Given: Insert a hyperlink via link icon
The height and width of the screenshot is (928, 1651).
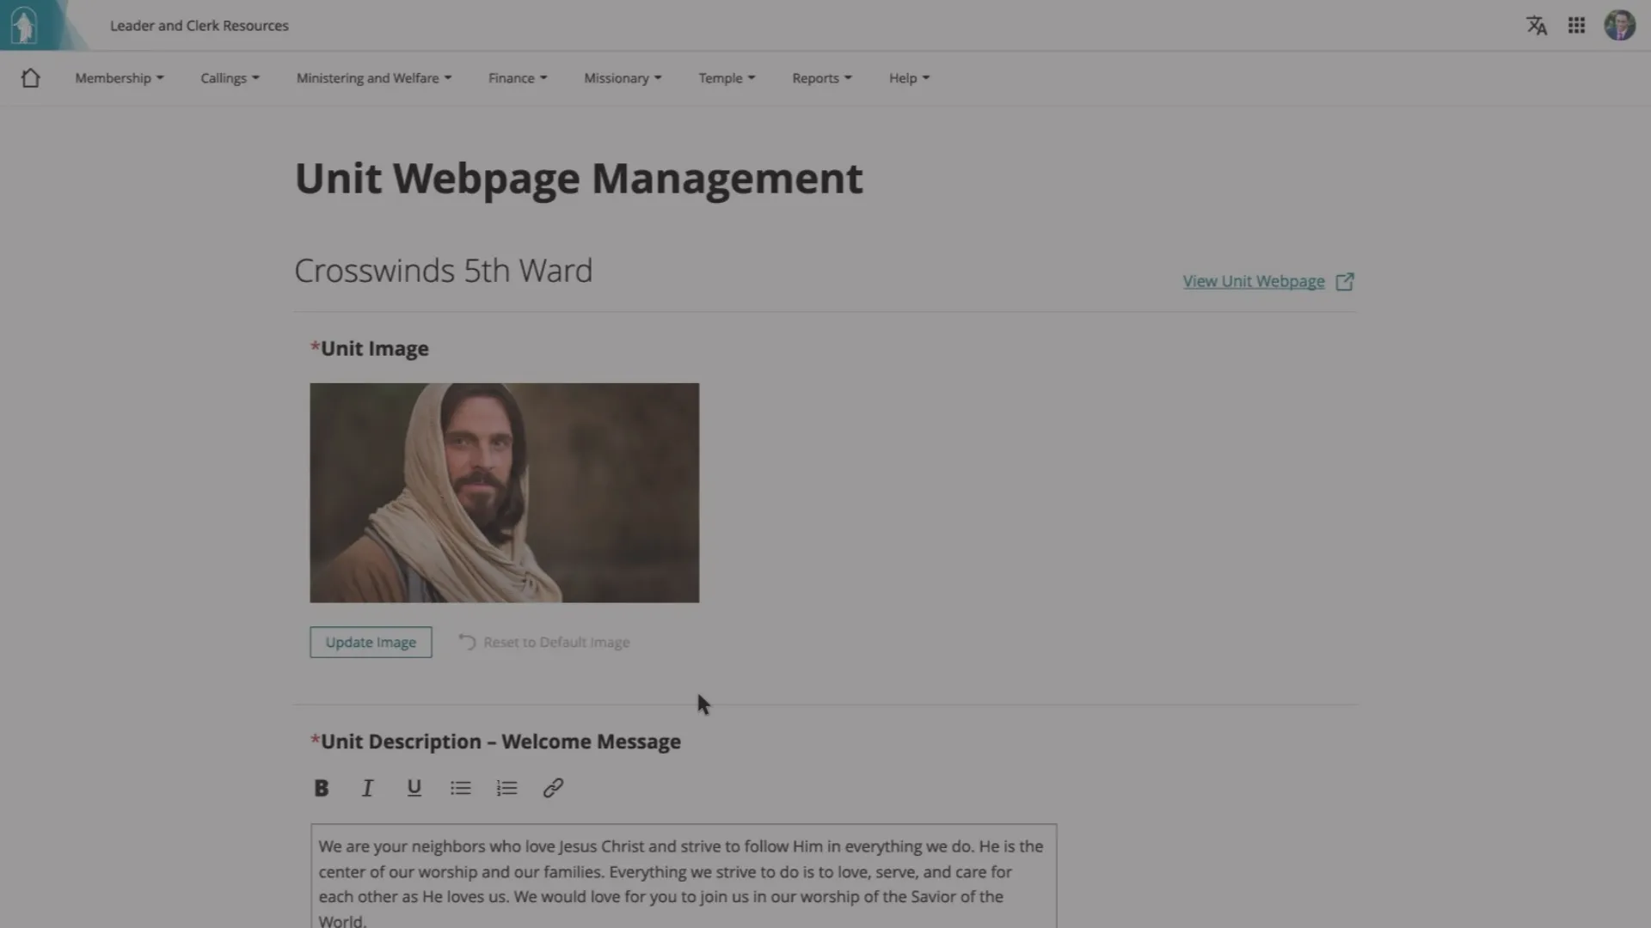Looking at the screenshot, I should [553, 788].
